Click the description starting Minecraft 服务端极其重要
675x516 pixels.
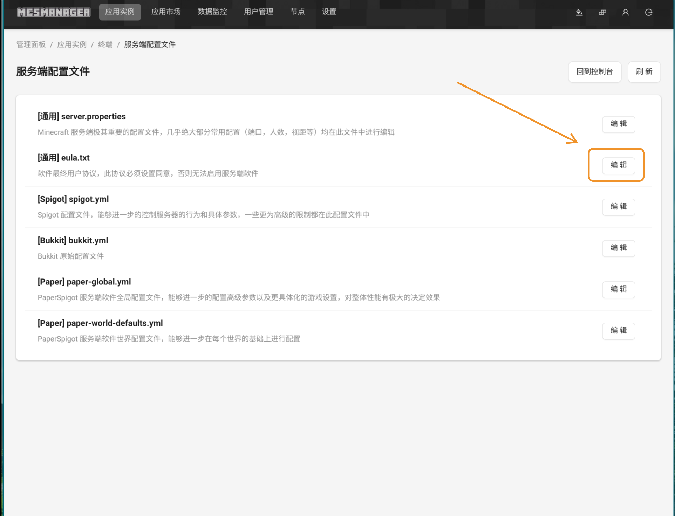coord(216,132)
